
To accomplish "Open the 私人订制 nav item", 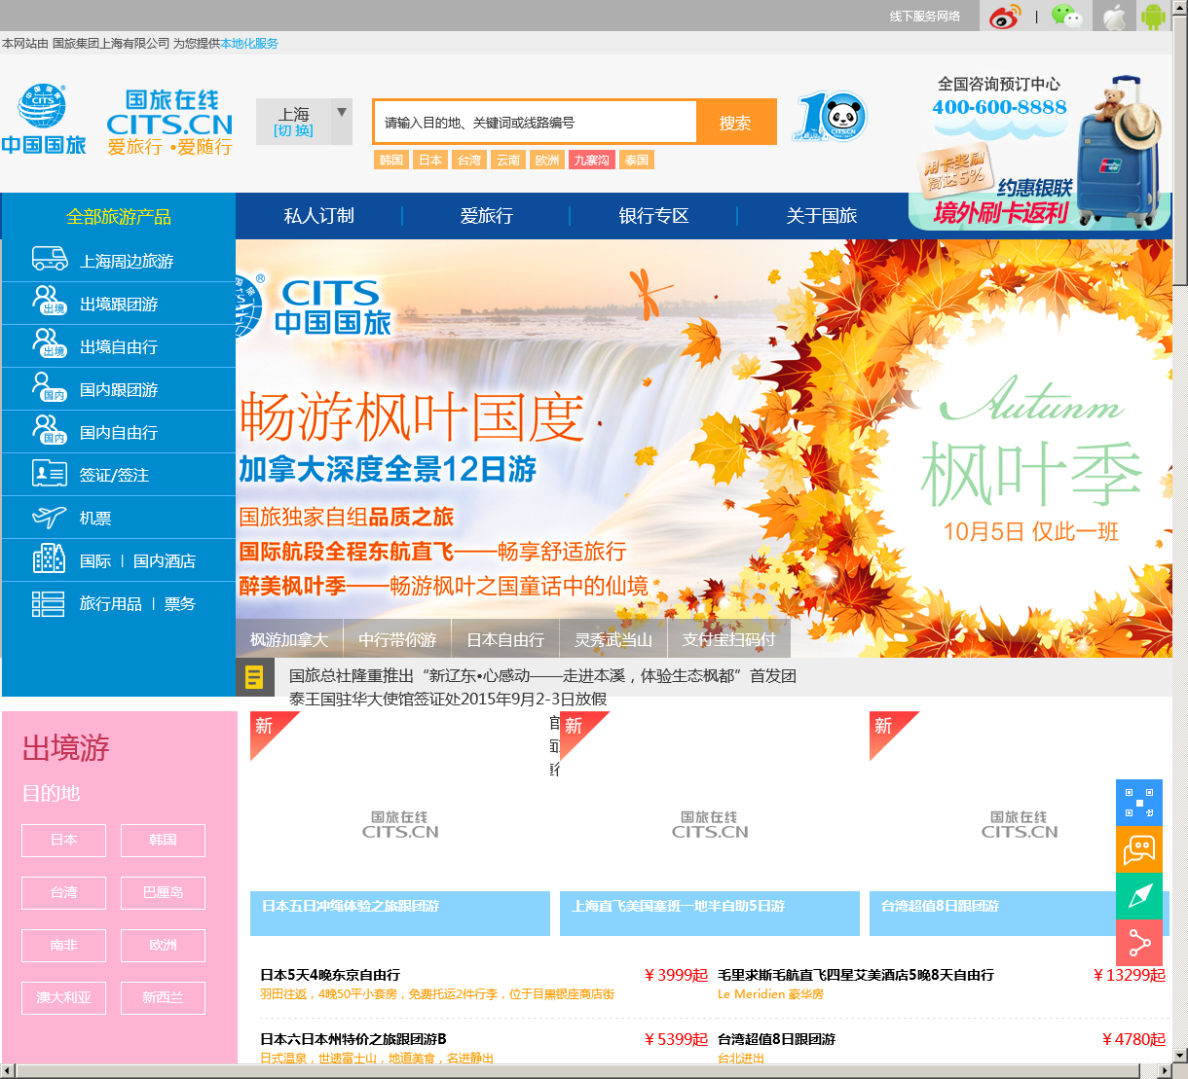I will click(x=319, y=216).
